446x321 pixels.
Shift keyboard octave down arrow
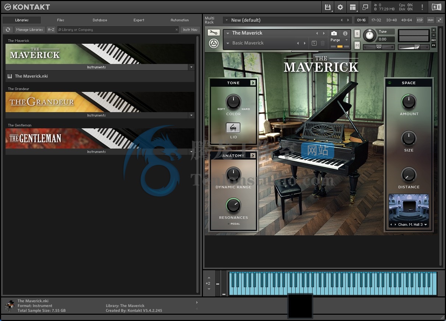point(209,289)
